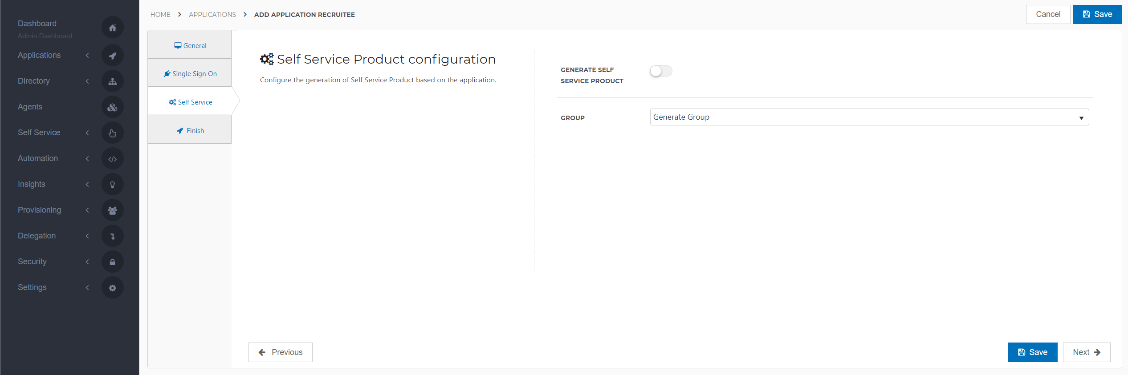This screenshot has width=1128, height=375.
Task: Click the Settings sidebar label
Action: (32, 287)
